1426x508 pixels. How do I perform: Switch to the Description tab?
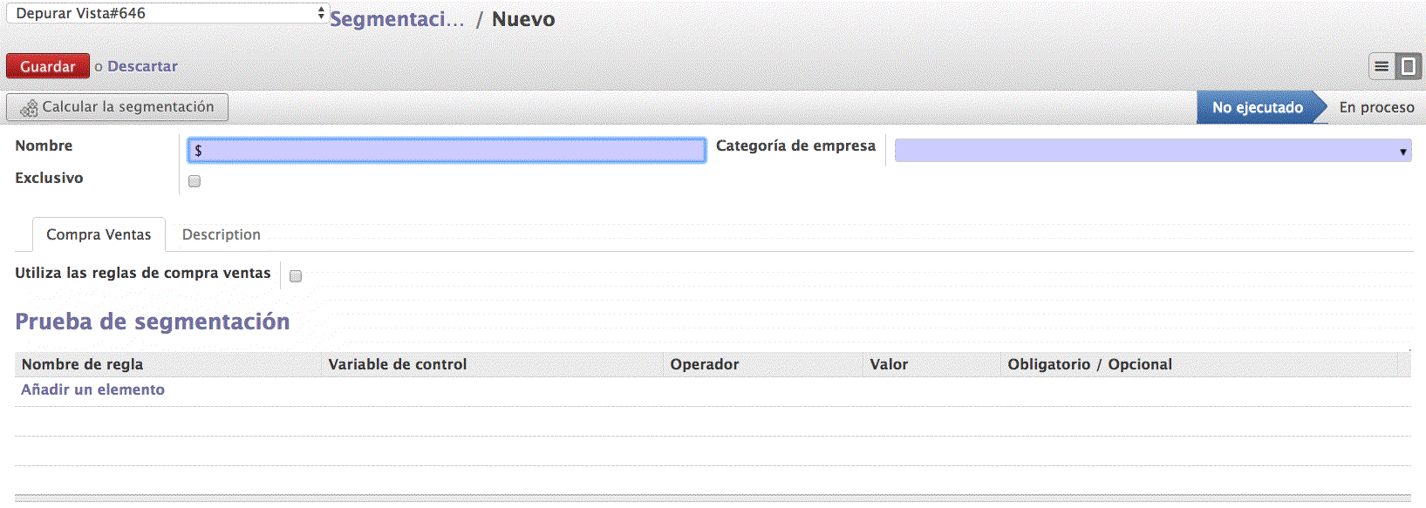pos(221,234)
